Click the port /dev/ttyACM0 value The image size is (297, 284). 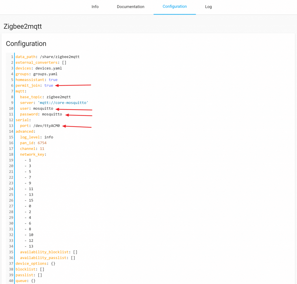coord(47,126)
